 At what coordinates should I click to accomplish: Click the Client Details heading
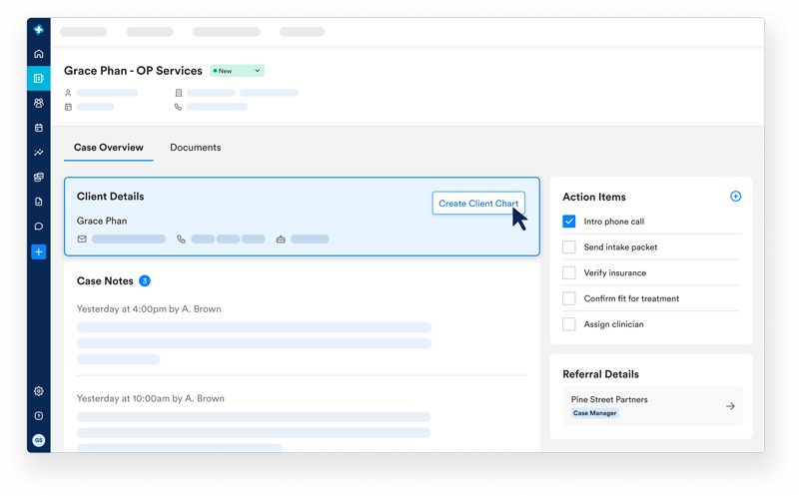point(110,197)
